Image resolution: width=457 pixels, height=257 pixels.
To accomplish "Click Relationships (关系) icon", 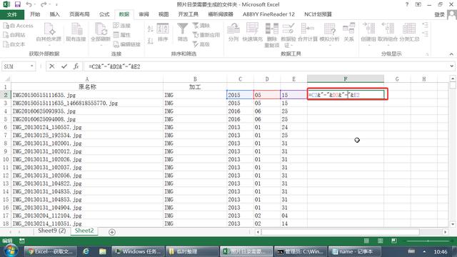I will [x=348, y=32].
